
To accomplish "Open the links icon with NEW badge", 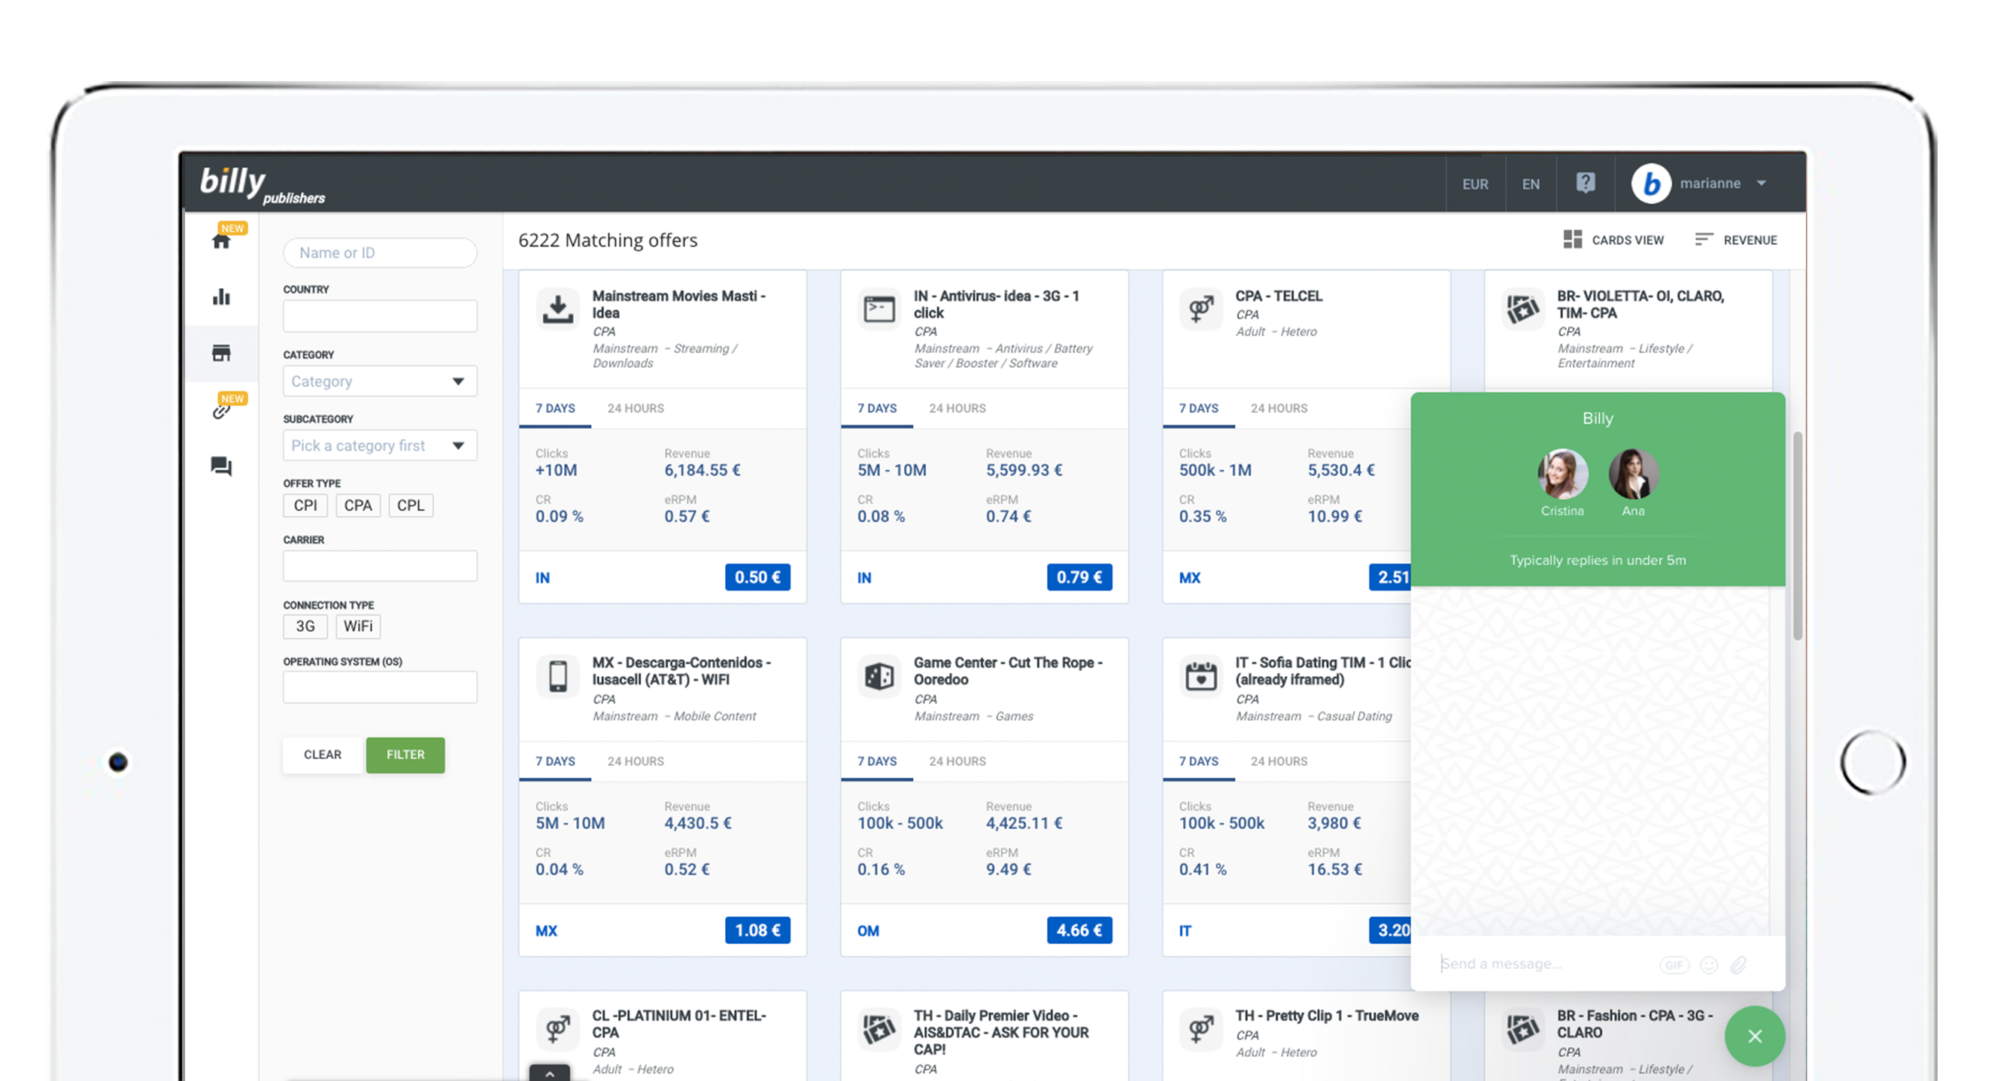I will (221, 411).
